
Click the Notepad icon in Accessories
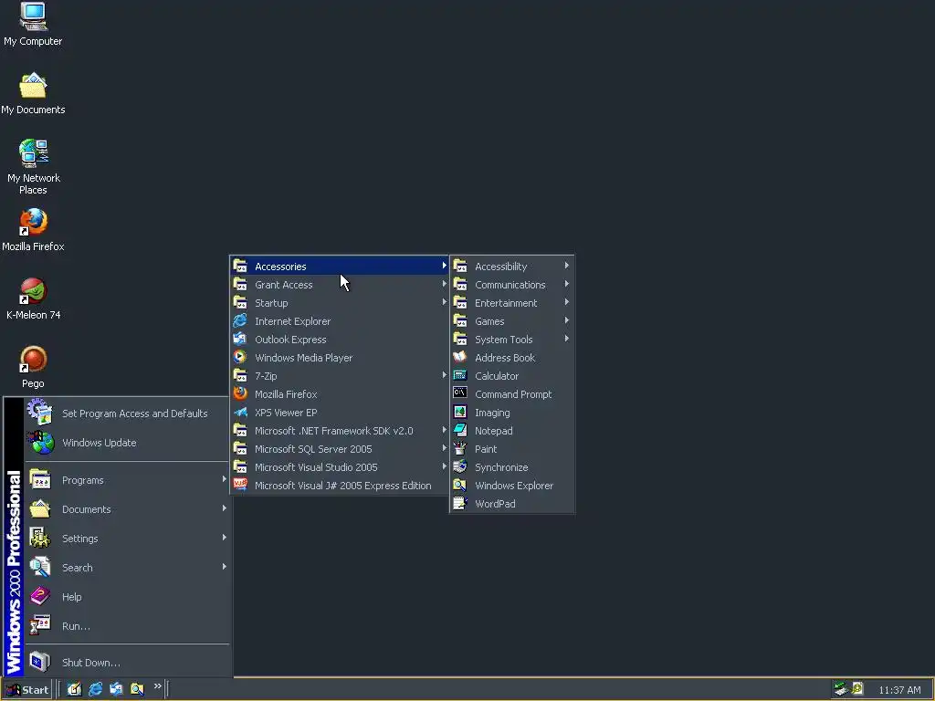click(460, 430)
